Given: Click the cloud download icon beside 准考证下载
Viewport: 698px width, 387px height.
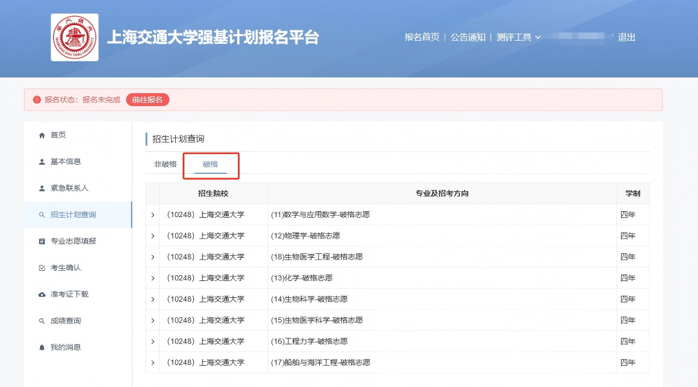Looking at the screenshot, I should [41, 294].
